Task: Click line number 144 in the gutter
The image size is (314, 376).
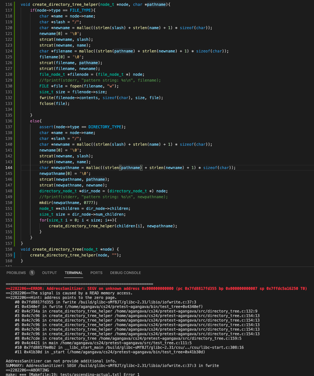Action: (x=9, y=168)
